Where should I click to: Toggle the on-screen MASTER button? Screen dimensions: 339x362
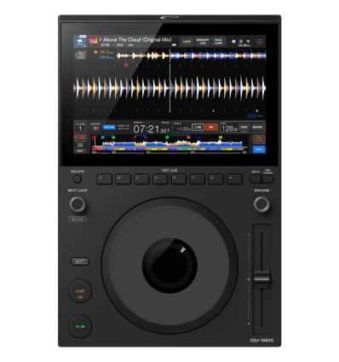pos(258,128)
